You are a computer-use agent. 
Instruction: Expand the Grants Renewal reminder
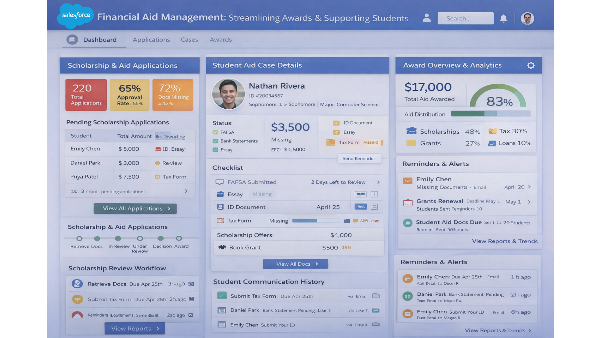530,202
